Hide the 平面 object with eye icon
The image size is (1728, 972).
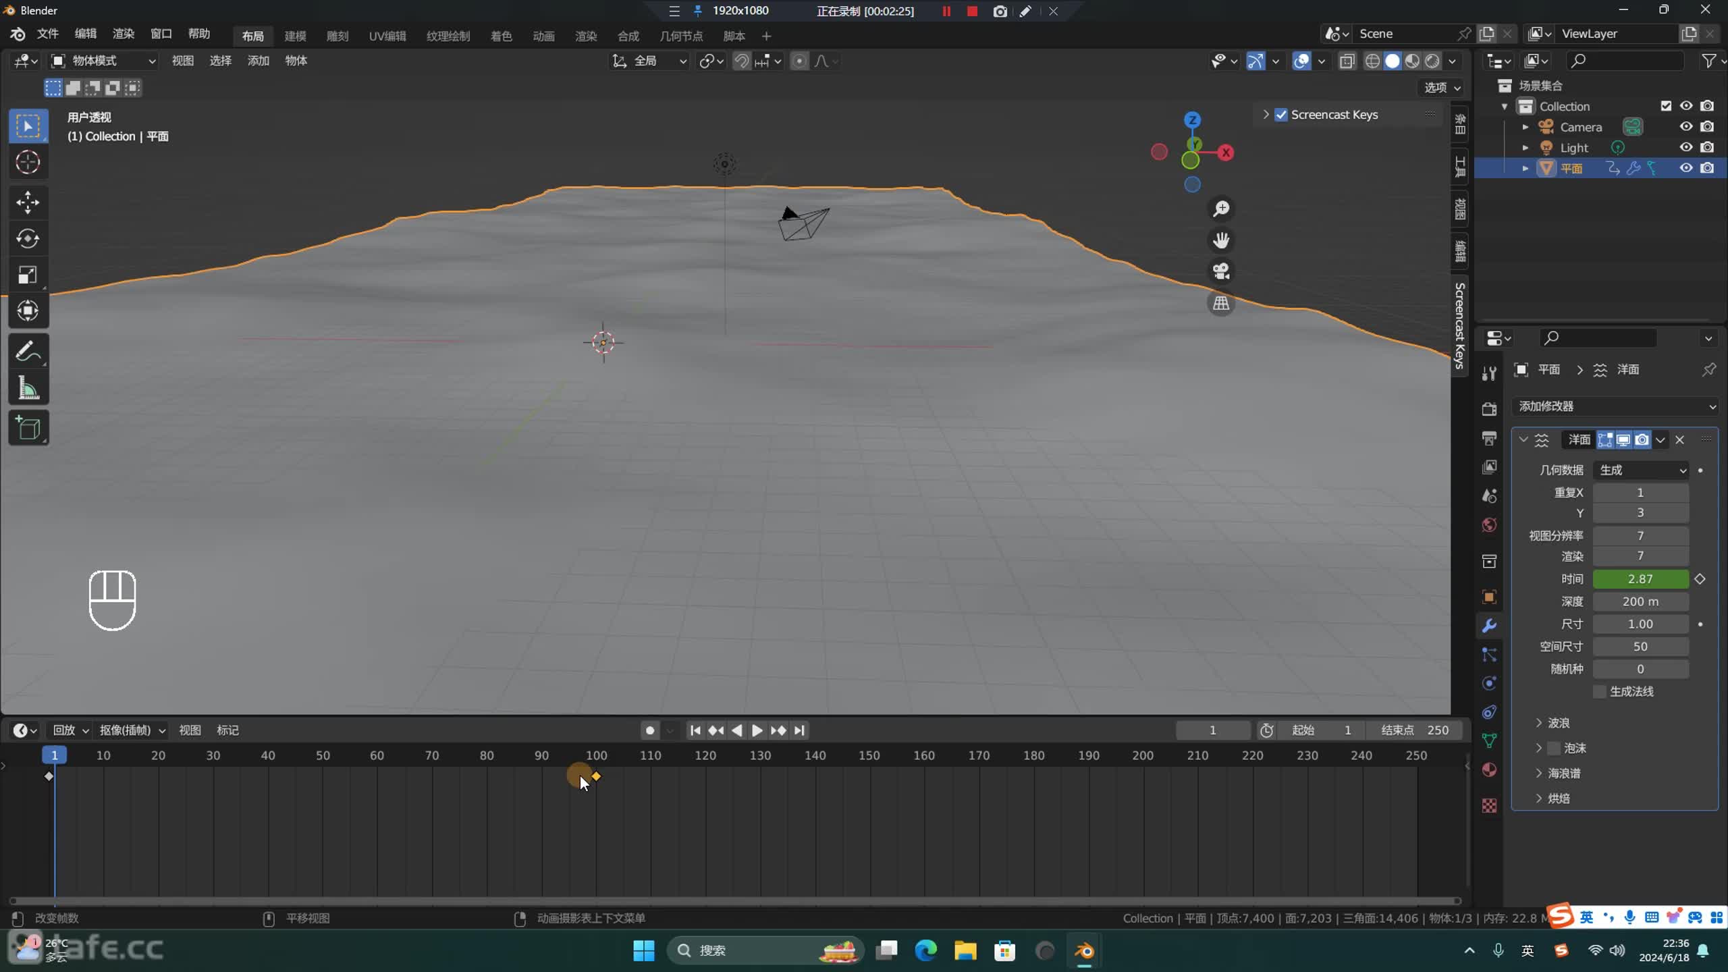click(1686, 168)
